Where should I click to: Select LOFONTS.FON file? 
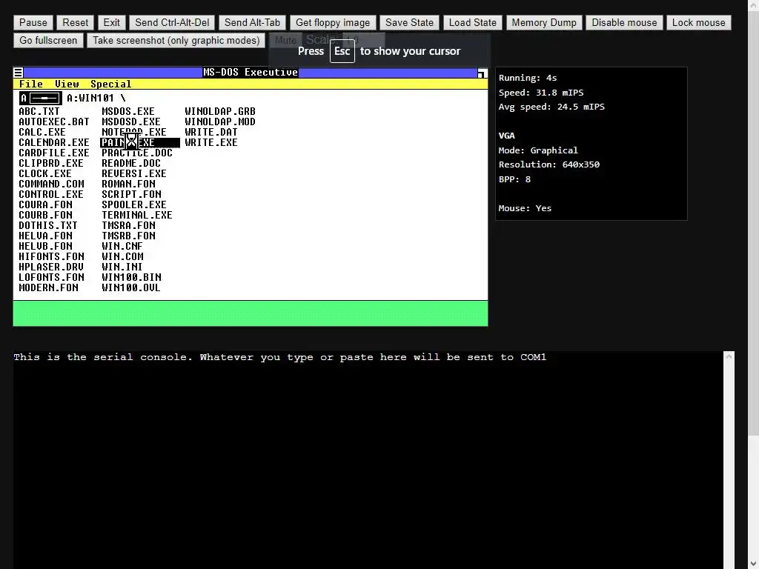(51, 278)
